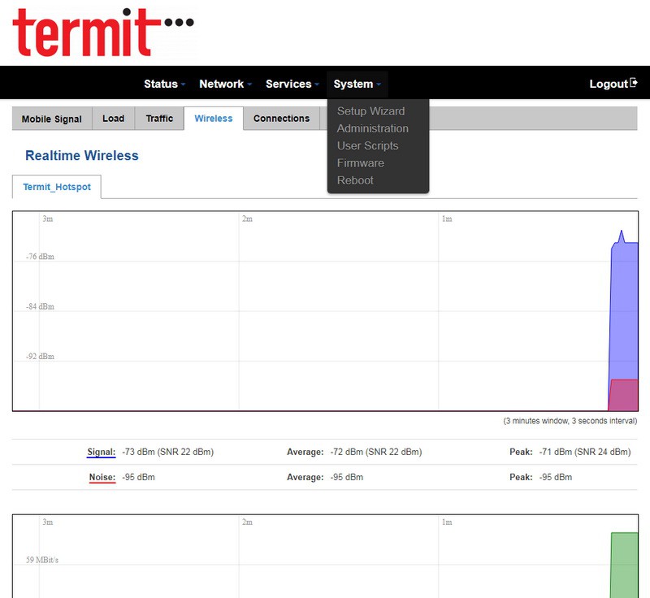Select Reboot in the System menu
This screenshot has width=650, height=598.
355,180
